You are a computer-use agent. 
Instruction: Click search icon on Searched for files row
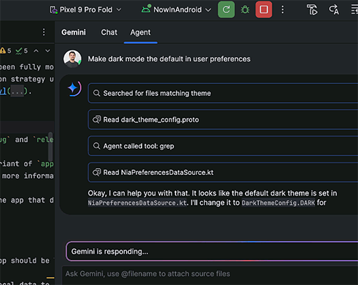click(x=97, y=93)
